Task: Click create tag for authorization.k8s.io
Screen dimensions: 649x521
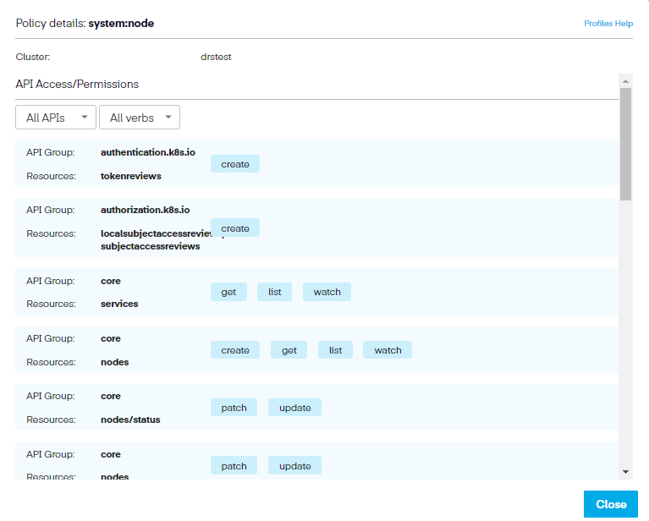Action: [x=234, y=228]
